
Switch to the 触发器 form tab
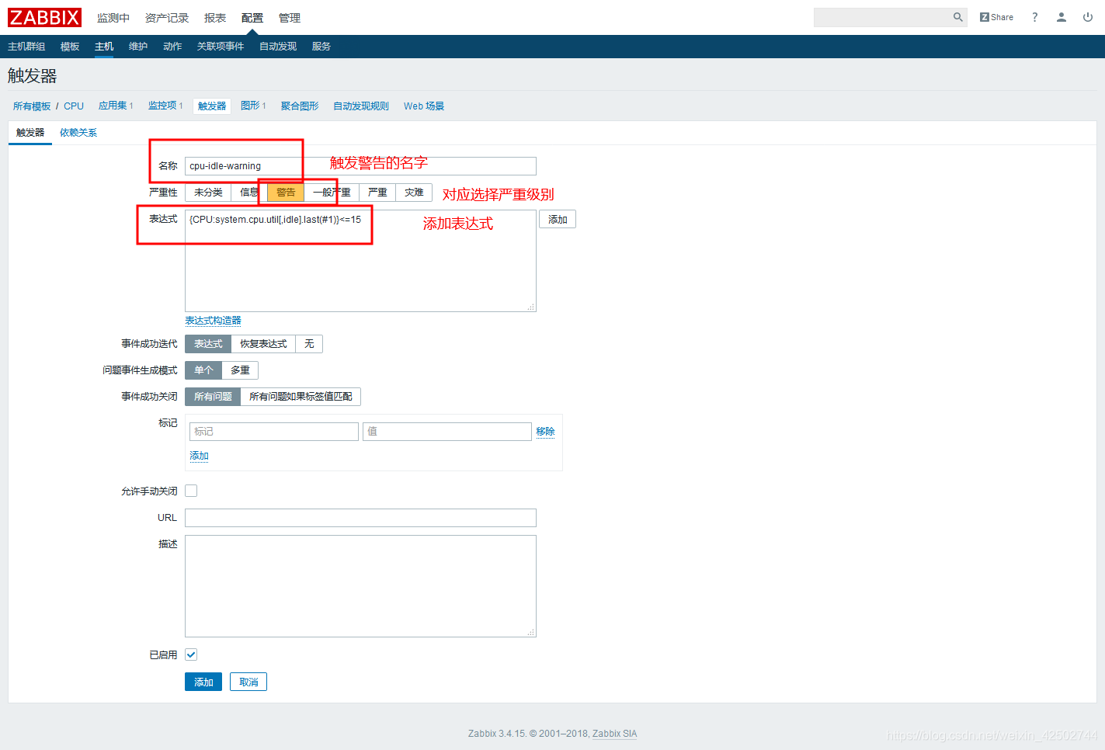pyautogui.click(x=30, y=133)
